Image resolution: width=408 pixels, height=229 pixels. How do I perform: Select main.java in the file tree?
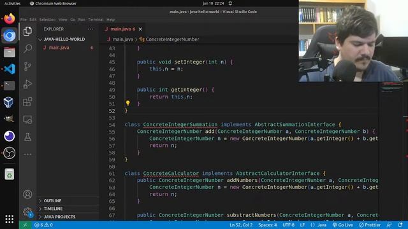coord(68,48)
